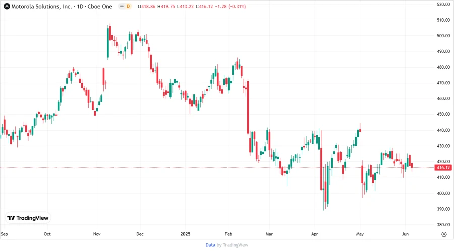Open chart settings gear icon
Viewport: 454px width, 251px height.
click(444, 234)
